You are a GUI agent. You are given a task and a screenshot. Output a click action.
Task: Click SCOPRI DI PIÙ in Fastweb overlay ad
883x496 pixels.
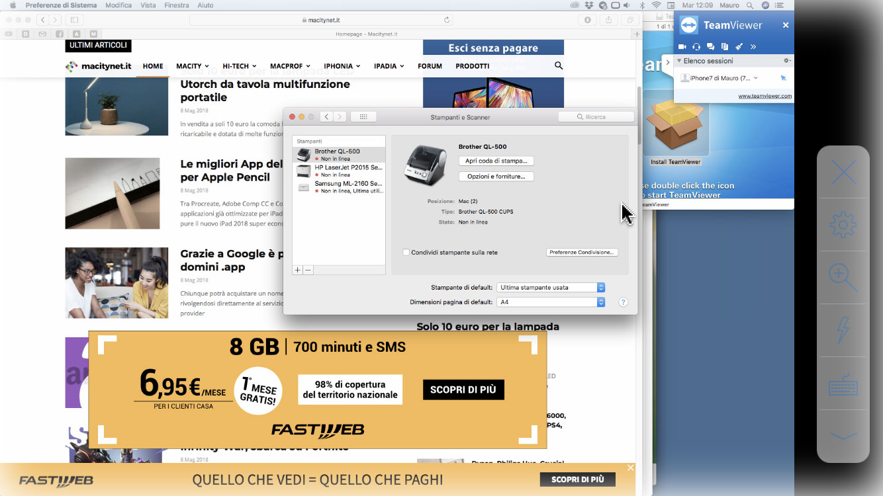click(x=463, y=390)
